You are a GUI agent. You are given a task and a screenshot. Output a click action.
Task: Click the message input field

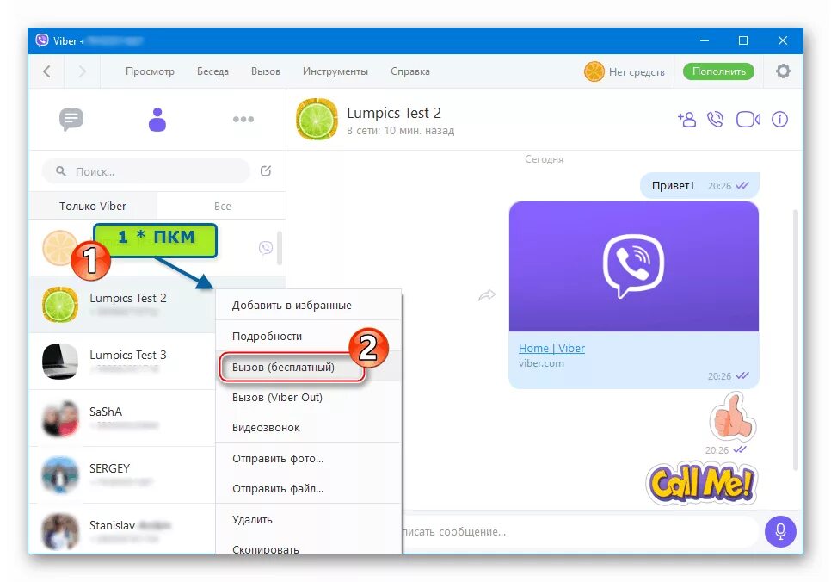(x=581, y=531)
